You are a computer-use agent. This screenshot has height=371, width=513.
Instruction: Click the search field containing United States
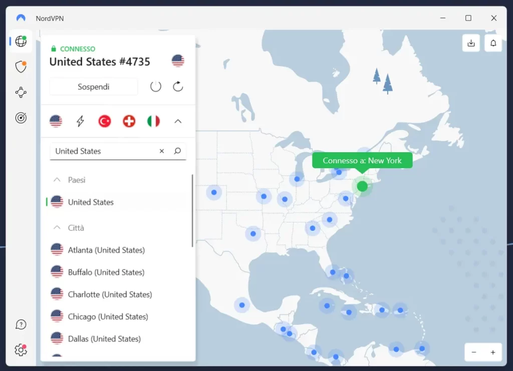[x=118, y=151]
